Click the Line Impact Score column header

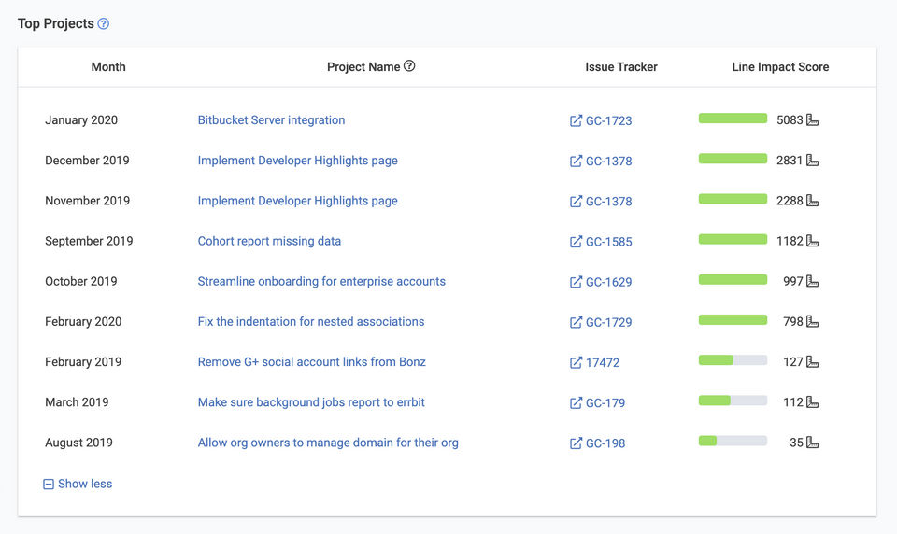tap(780, 67)
